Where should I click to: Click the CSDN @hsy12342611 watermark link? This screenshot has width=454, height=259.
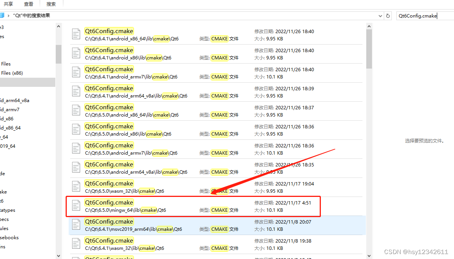(415, 252)
